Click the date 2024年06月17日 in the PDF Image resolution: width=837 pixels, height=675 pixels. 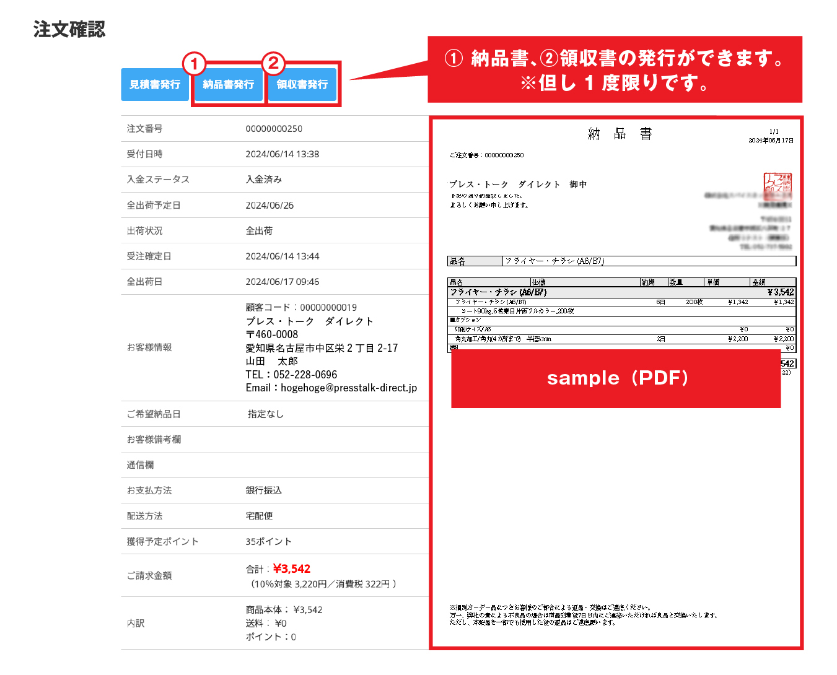click(x=771, y=141)
